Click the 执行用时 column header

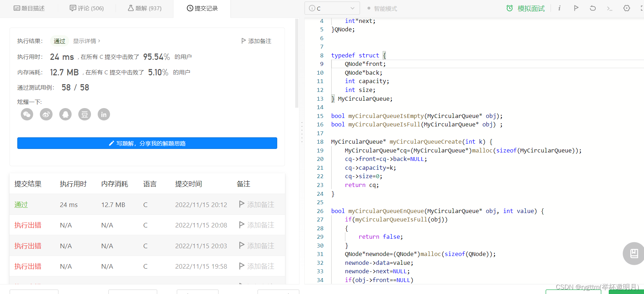pos(73,184)
